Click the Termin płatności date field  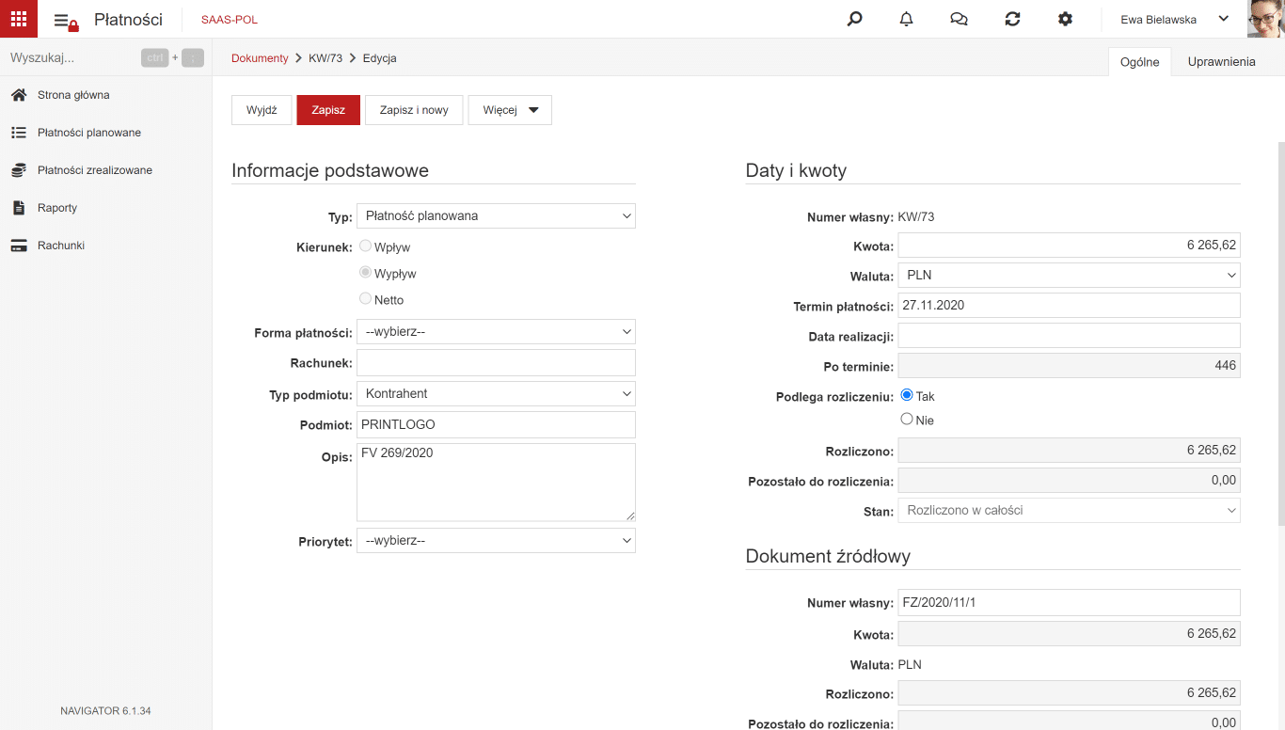tap(1069, 306)
